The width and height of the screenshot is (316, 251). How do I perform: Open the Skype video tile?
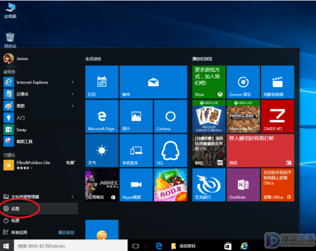136,185
